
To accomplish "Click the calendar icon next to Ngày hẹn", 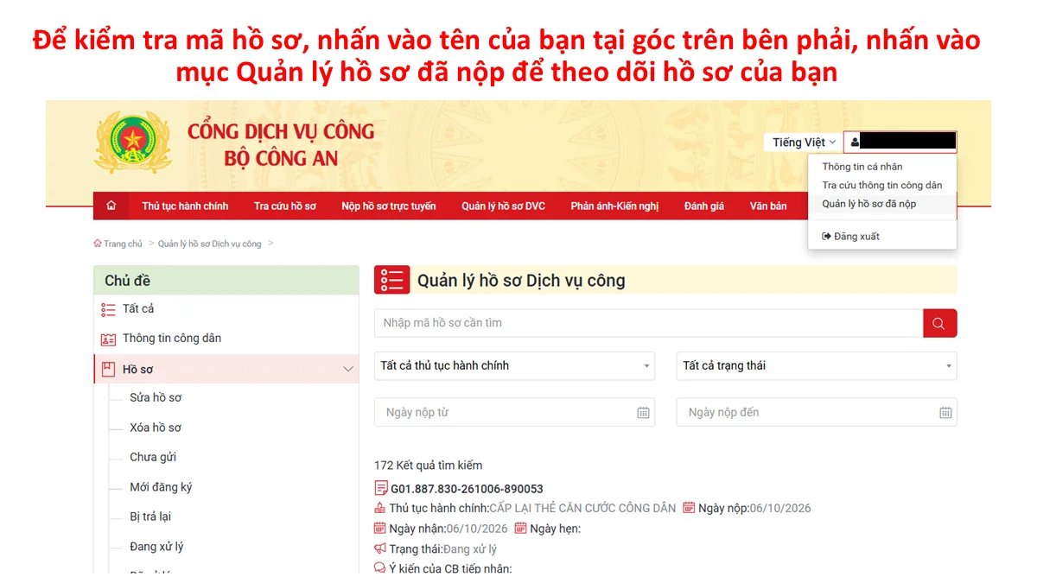I will [x=520, y=528].
